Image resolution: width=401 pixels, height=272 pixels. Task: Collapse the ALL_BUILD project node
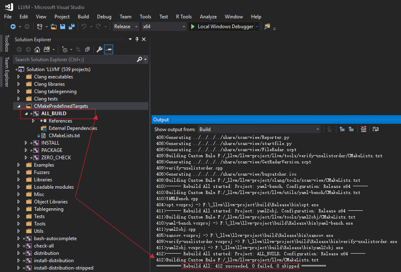point(26,114)
